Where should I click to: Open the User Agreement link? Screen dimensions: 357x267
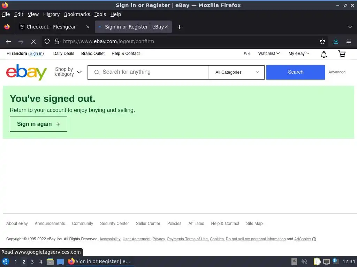[137, 239]
